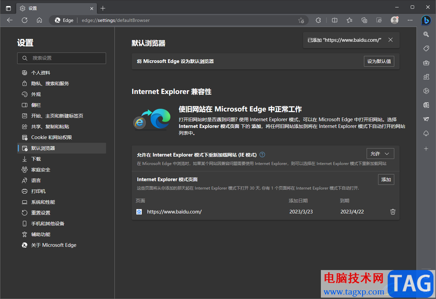Open 个人资料 settings section
The height and width of the screenshot is (299, 436).
tap(62, 73)
